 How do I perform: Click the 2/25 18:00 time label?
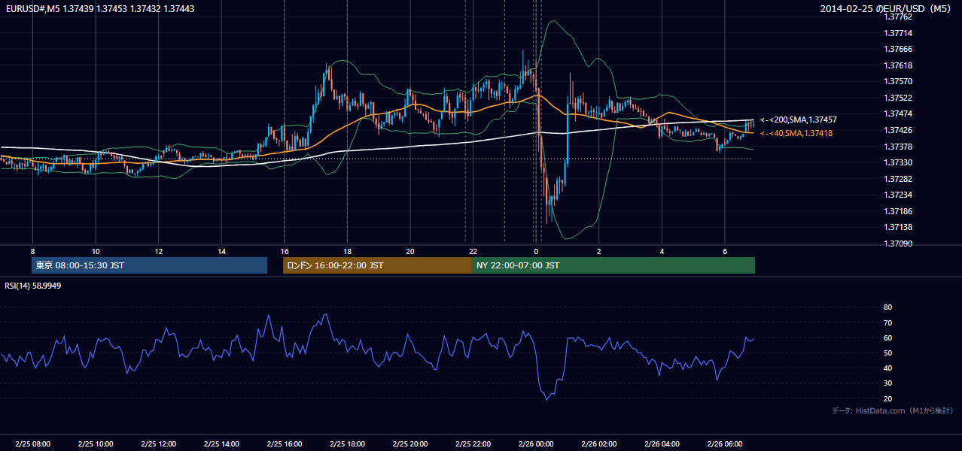tap(347, 444)
